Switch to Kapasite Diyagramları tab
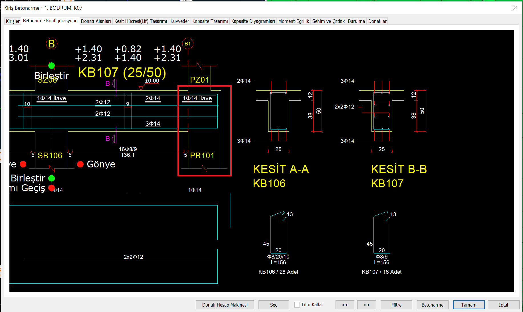The width and height of the screenshot is (523, 312). [x=253, y=21]
